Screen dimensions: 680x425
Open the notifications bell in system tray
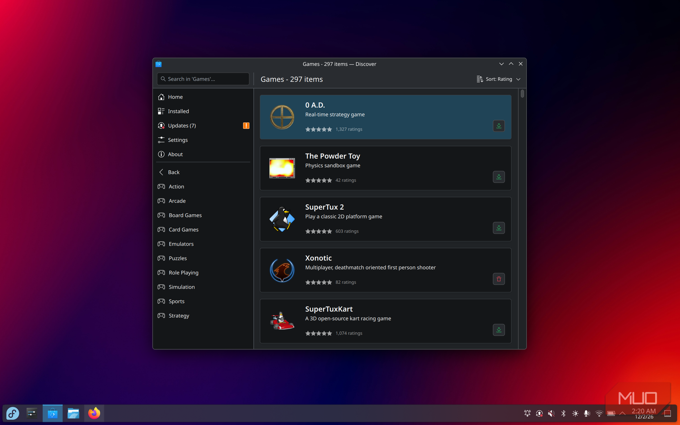[527, 413]
